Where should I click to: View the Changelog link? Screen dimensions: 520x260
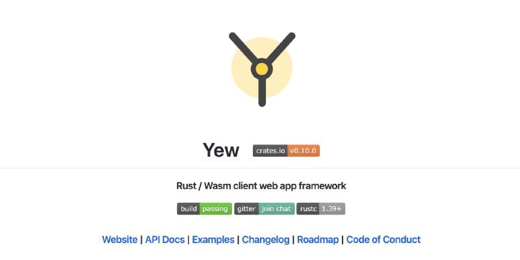(266, 240)
